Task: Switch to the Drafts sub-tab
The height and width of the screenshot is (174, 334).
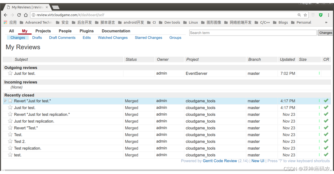Action: coord(37,38)
